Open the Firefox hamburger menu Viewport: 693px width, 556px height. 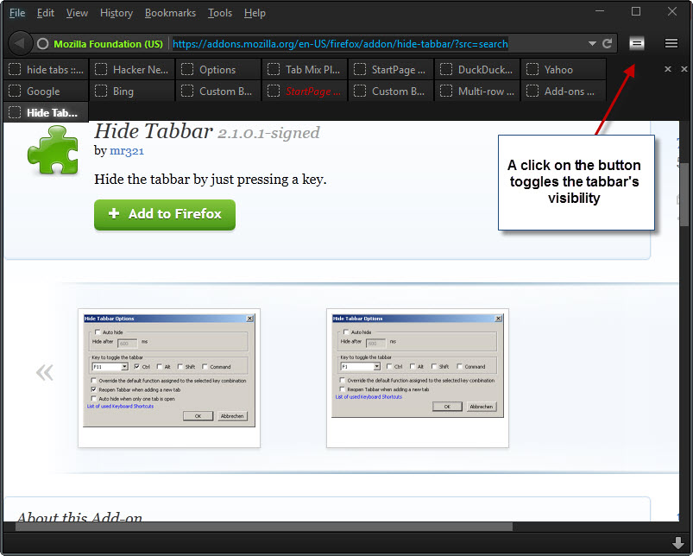pos(671,43)
